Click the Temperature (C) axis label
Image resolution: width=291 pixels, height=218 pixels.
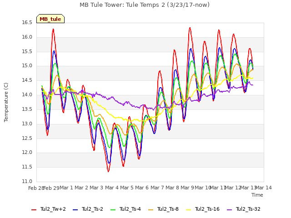point(6,102)
